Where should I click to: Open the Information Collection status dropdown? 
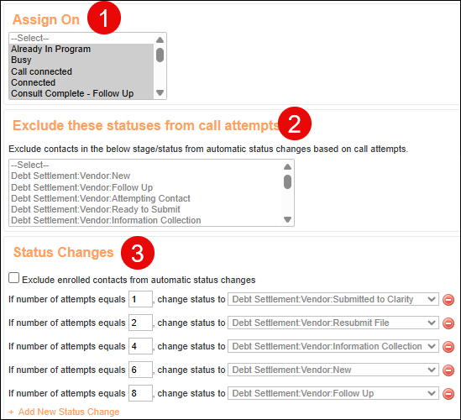click(333, 346)
